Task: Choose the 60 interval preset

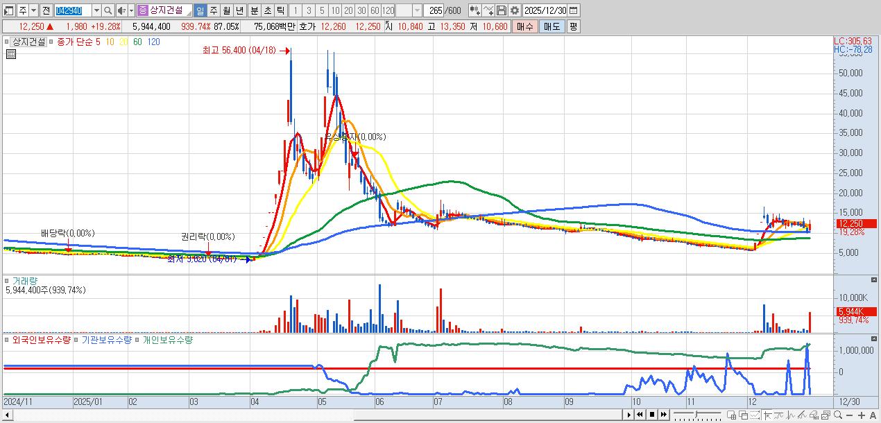Action: 375,10
